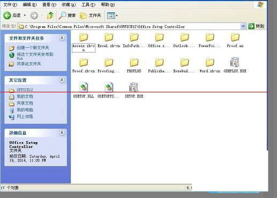This screenshot has width=277, height=198.
Task: Select the SETUP.EXE file icon
Action: pyautogui.click(x=134, y=87)
